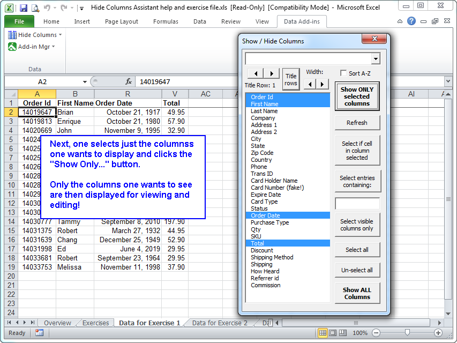457x343 pixels.
Task: Go to last sheet tab arrow
Action: 32,323
